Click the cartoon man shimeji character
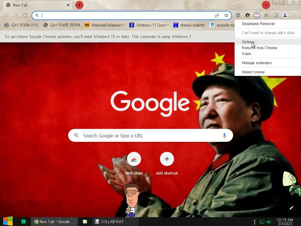Screen dimensions: 301x226 [x=131, y=200]
